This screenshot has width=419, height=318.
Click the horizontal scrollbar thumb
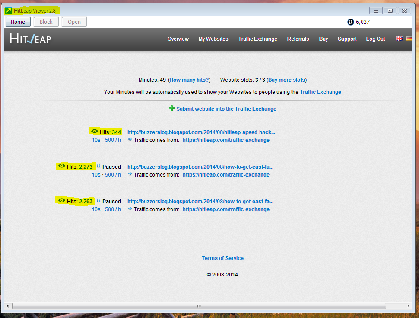click(x=199, y=306)
